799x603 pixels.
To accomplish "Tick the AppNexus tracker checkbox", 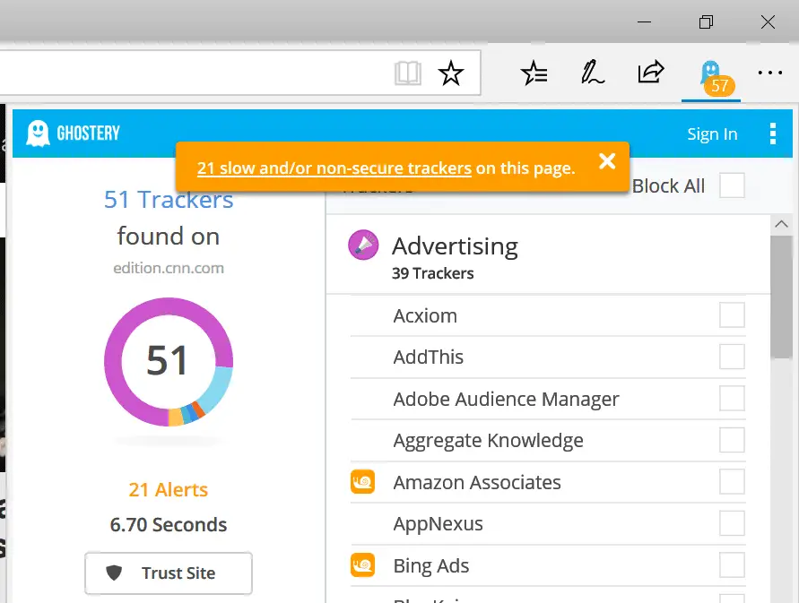I will pyautogui.click(x=733, y=523).
